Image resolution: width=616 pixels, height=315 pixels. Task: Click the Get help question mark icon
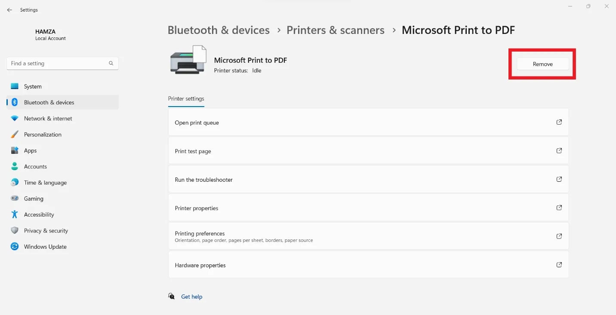(171, 296)
